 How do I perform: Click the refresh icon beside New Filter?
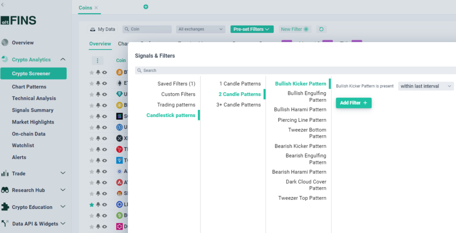(321, 29)
